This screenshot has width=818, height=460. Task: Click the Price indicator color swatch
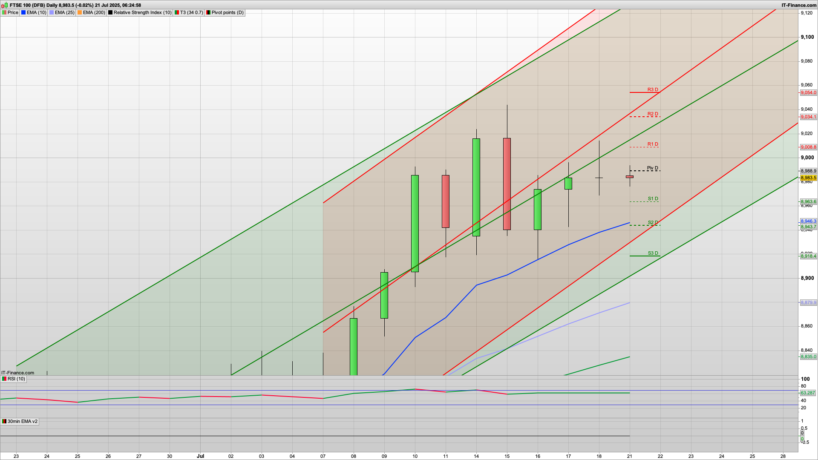pyautogui.click(x=4, y=13)
